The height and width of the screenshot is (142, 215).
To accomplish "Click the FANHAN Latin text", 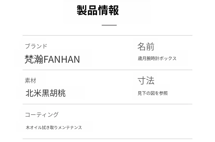I will click(62, 59).
